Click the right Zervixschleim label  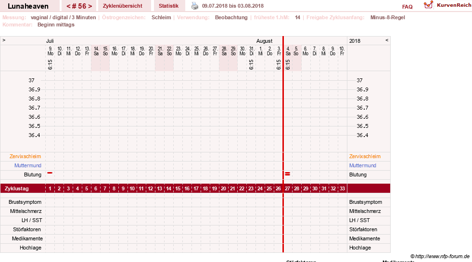365,156
